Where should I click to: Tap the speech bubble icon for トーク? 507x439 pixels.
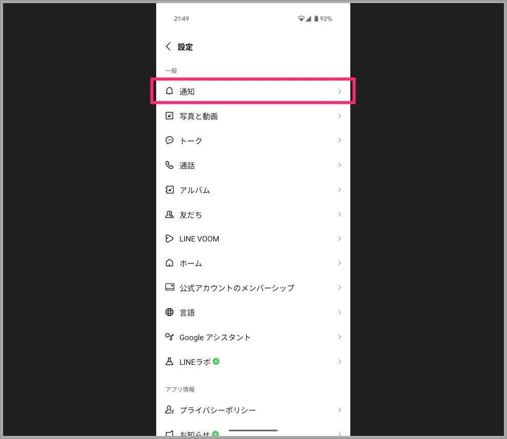coord(170,140)
